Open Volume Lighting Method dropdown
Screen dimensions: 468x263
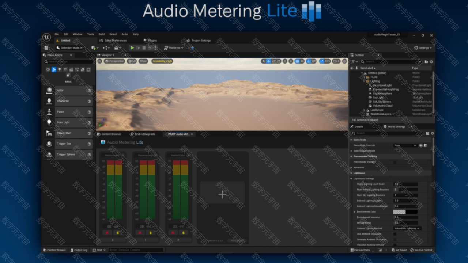tap(407, 228)
